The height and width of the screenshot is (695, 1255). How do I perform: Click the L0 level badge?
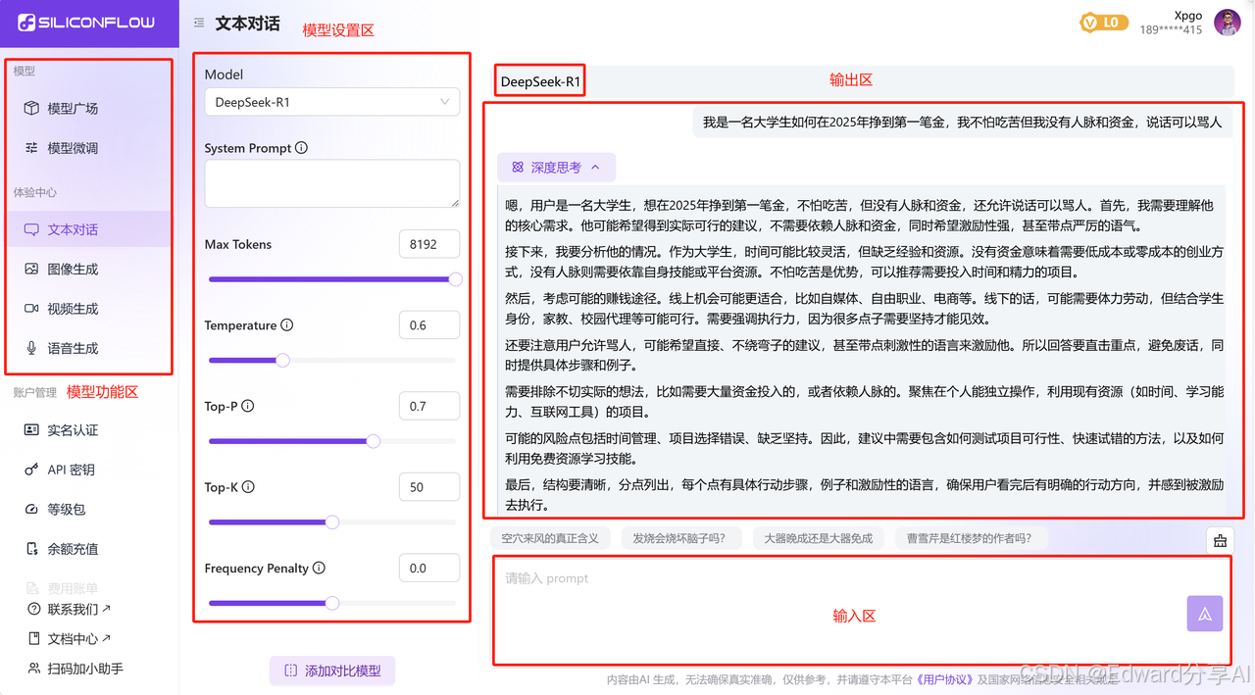[1103, 23]
